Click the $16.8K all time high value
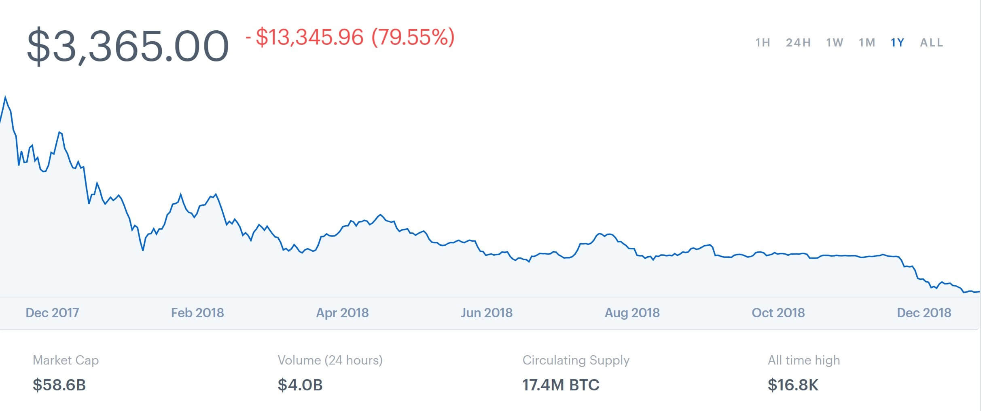Viewport: 981px width, 411px height. [x=793, y=385]
